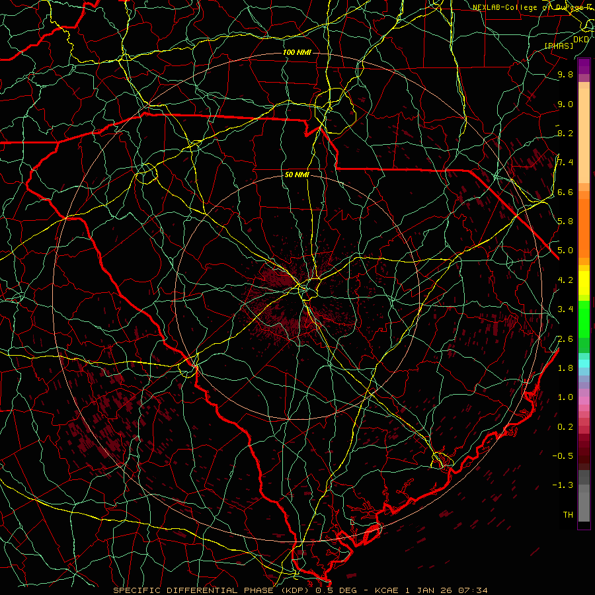Click the 100 NMI range ring label
This screenshot has width=595, height=595.
[297, 52]
